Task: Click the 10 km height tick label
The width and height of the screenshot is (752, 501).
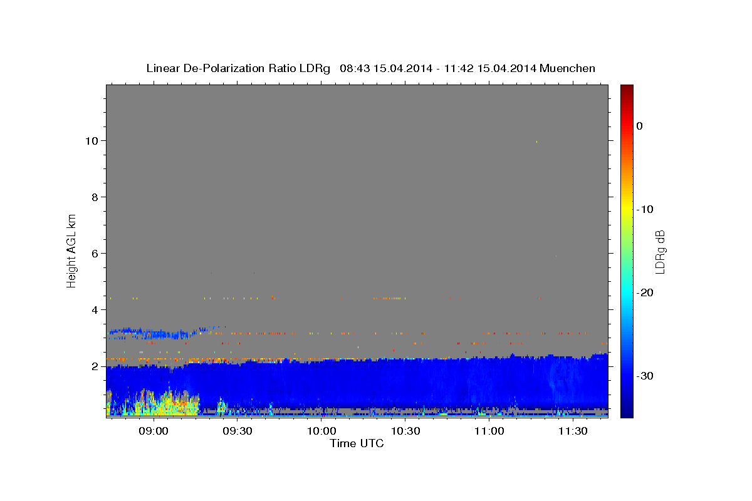Action: [91, 141]
